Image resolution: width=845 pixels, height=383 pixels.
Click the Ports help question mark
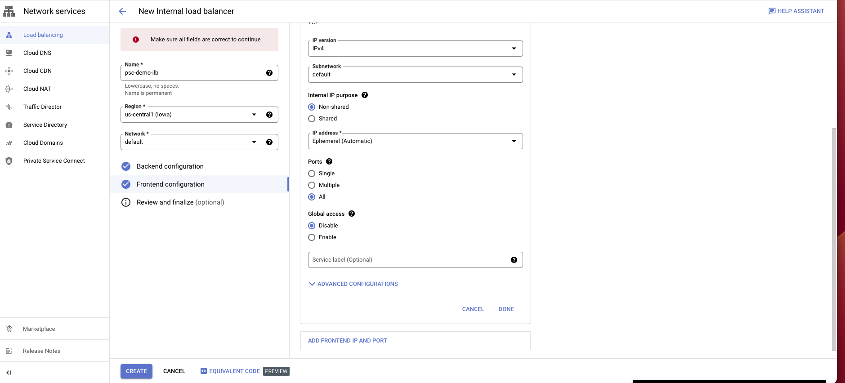pos(329,161)
